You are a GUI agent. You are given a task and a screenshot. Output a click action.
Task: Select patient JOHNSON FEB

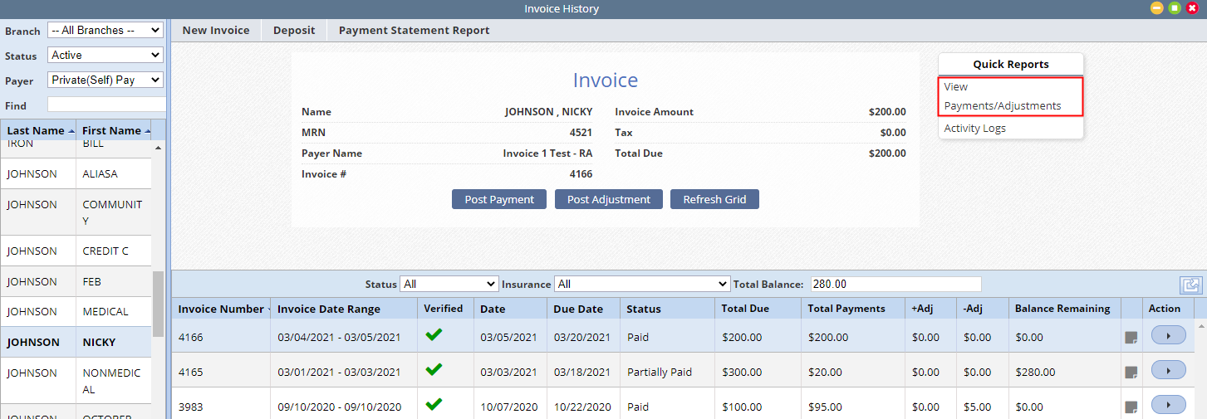(x=76, y=281)
